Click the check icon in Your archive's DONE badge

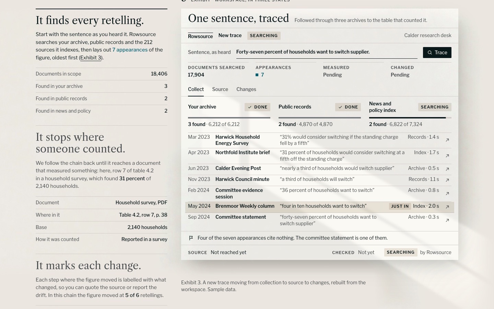pos(250,107)
